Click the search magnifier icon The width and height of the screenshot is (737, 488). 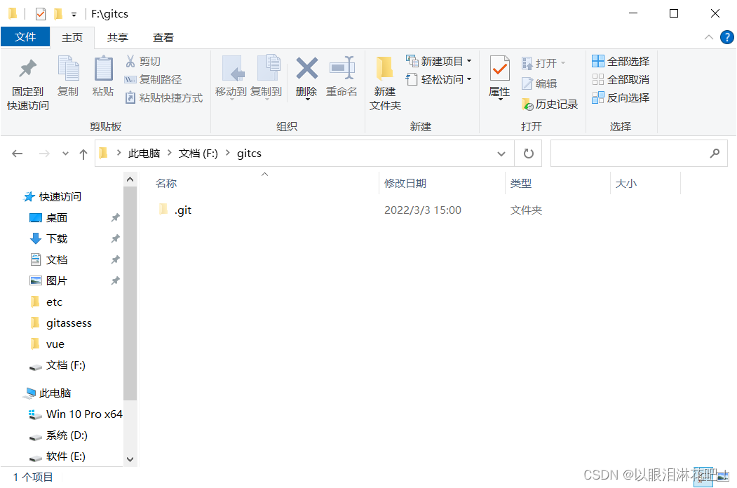pos(715,154)
